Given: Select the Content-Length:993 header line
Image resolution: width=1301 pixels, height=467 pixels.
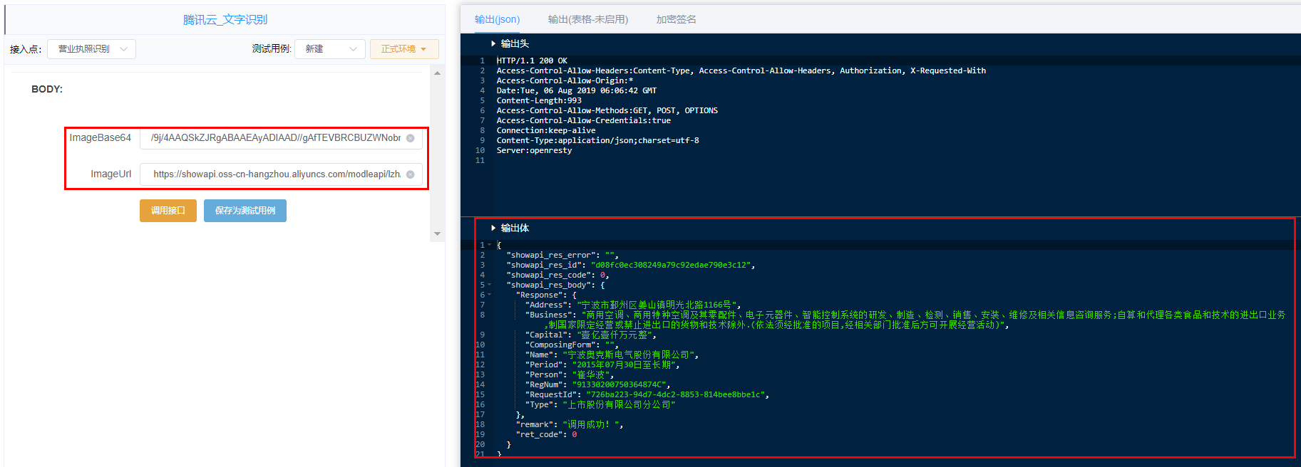Looking at the screenshot, I should 539,100.
